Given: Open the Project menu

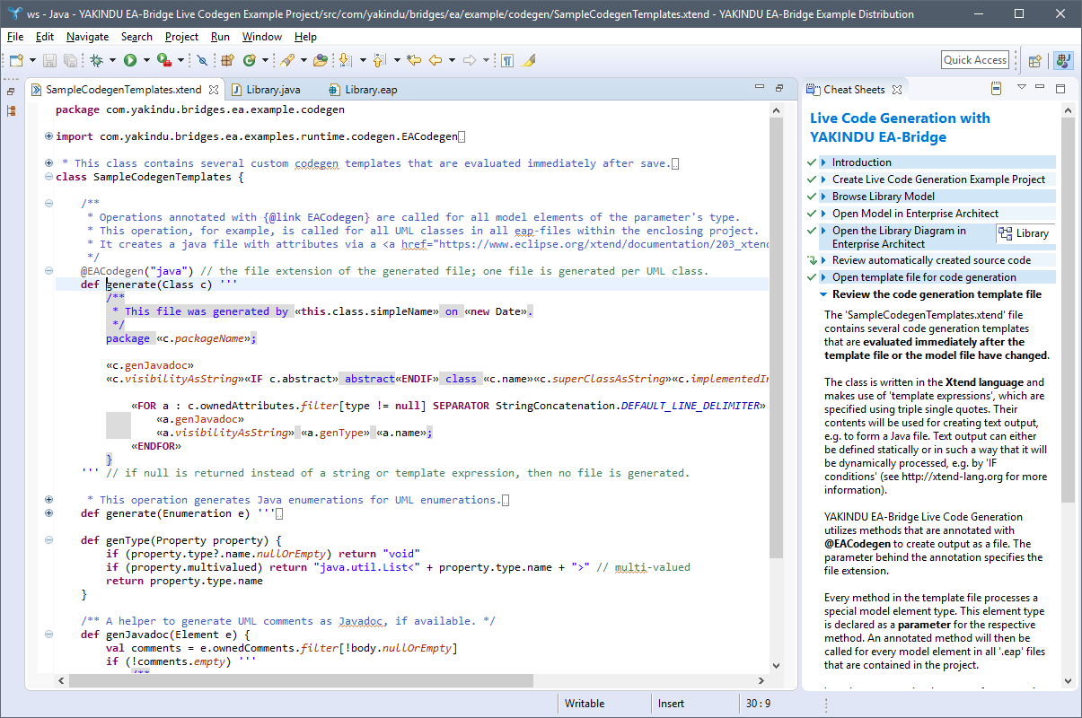Looking at the screenshot, I should [x=181, y=37].
